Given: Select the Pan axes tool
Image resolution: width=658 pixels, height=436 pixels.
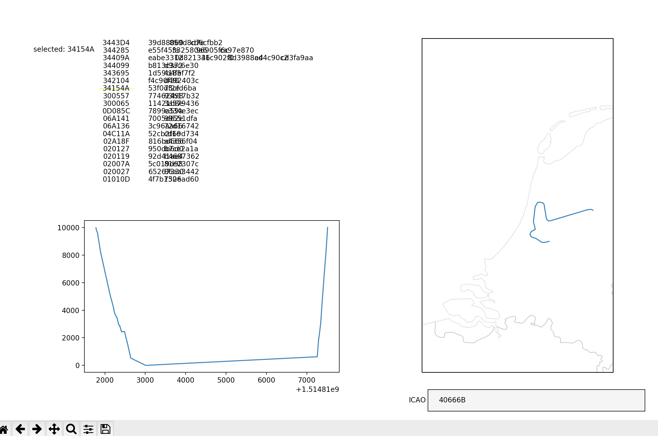Looking at the screenshot, I should tap(54, 429).
